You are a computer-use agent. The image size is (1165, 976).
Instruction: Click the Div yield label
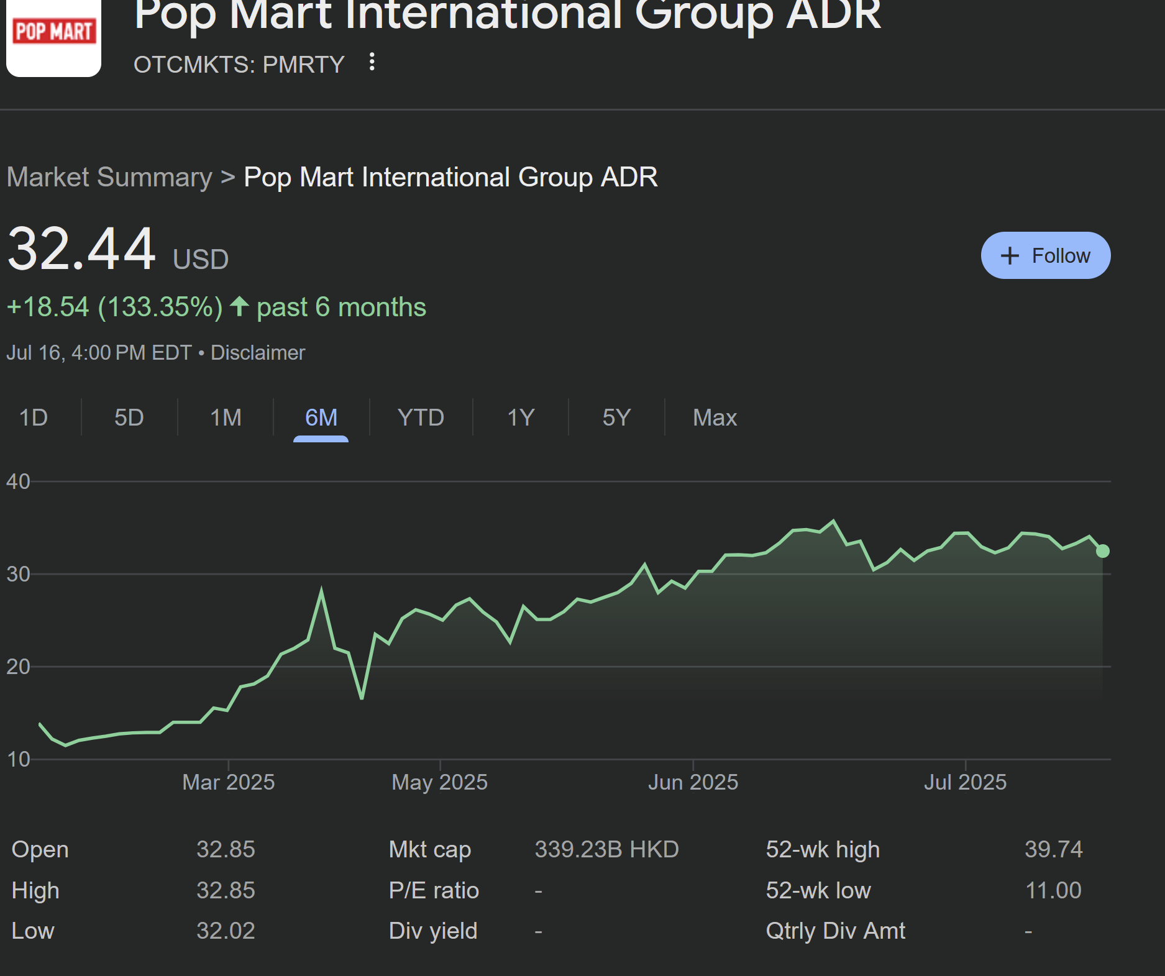tap(433, 931)
